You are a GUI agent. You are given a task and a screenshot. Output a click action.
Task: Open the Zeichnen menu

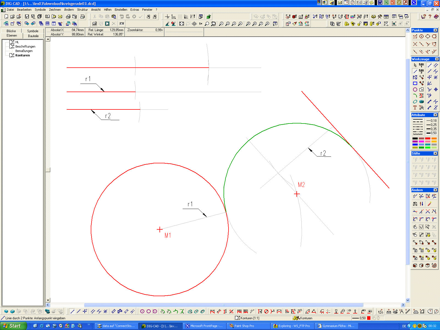pyautogui.click(x=55, y=10)
